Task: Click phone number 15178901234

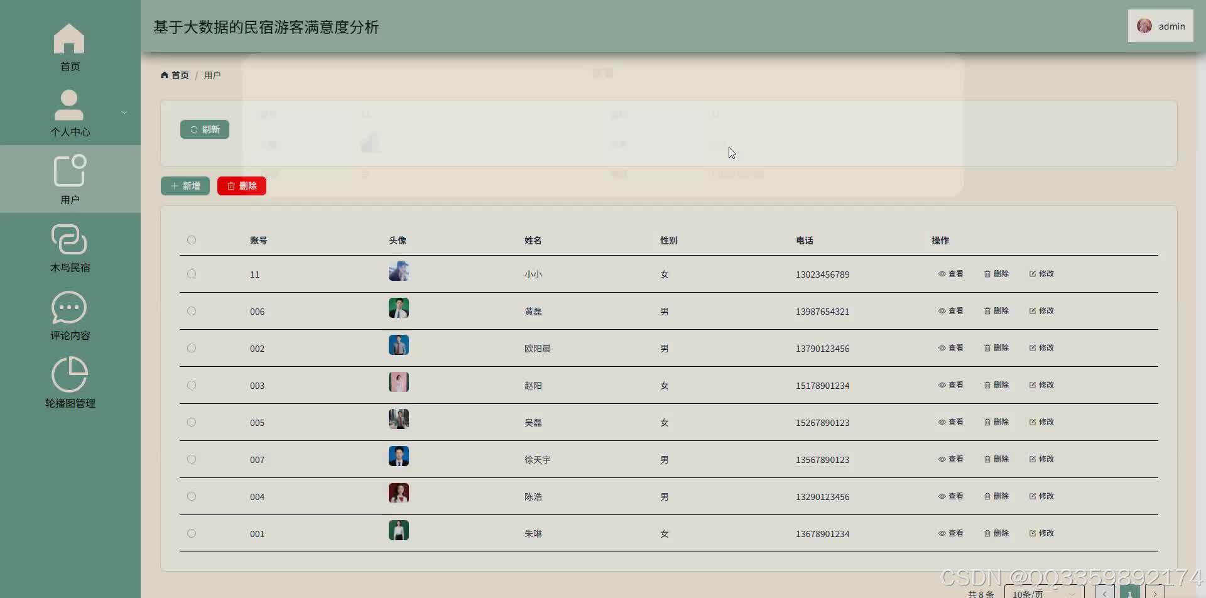Action: click(822, 386)
